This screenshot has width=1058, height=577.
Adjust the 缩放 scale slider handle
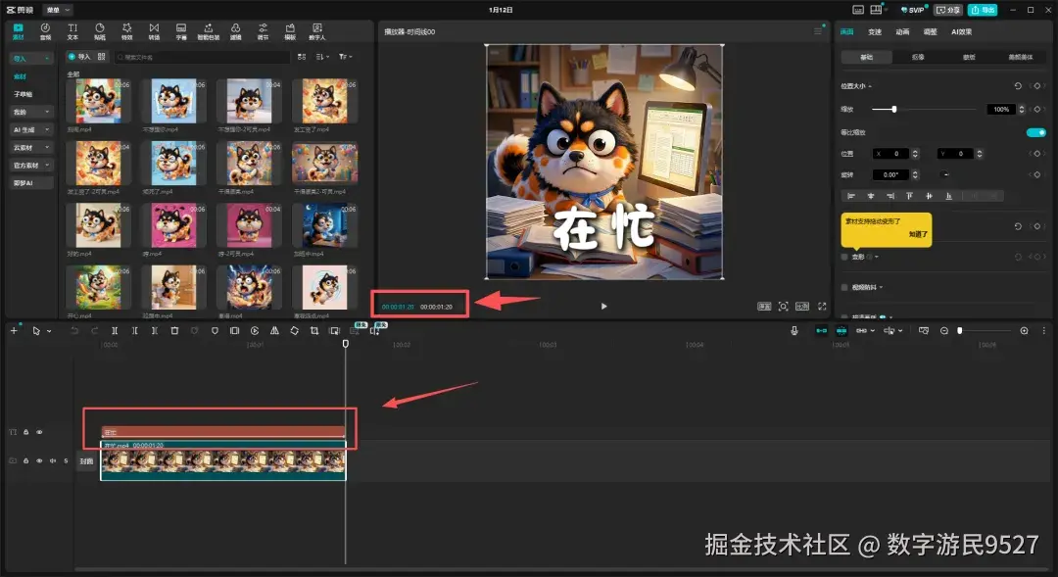pyautogui.click(x=894, y=110)
